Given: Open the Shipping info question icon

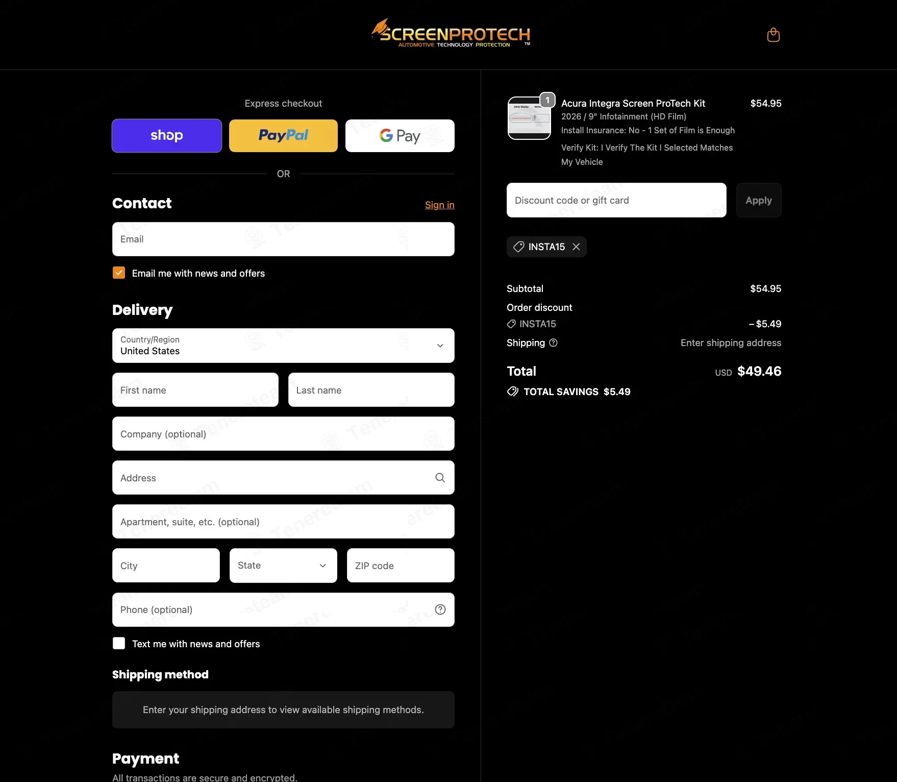Looking at the screenshot, I should click(x=553, y=343).
